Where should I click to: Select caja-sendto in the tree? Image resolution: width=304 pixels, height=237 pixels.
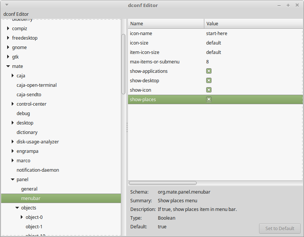(29, 95)
